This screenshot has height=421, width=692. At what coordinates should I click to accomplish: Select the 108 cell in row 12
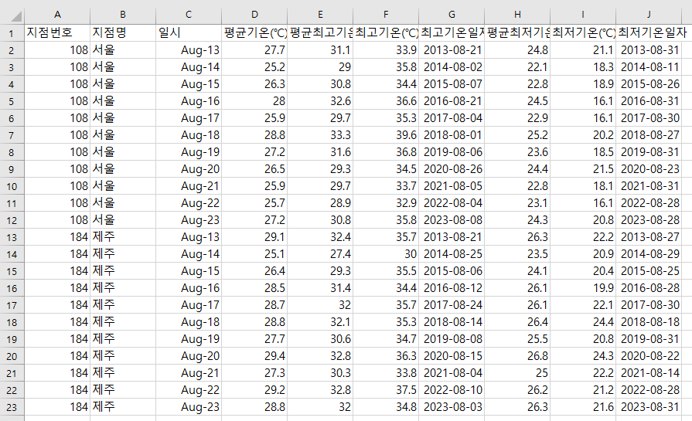click(57, 220)
